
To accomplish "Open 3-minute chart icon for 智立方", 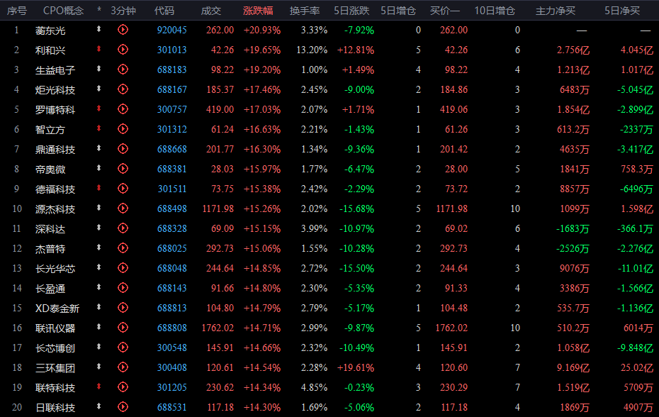I will click(x=123, y=129).
